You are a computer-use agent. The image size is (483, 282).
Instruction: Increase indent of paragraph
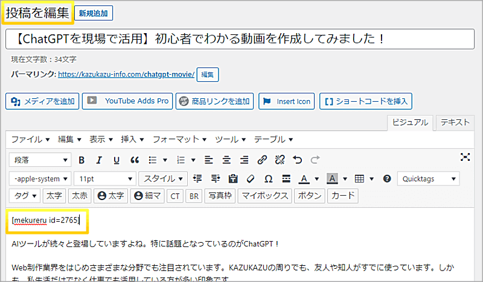(216, 179)
